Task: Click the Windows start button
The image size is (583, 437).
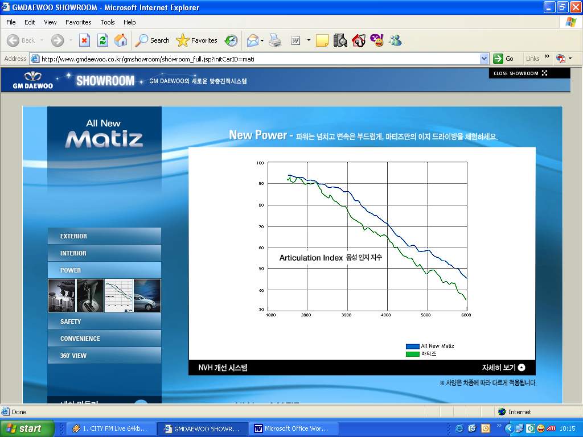Action: point(27,428)
